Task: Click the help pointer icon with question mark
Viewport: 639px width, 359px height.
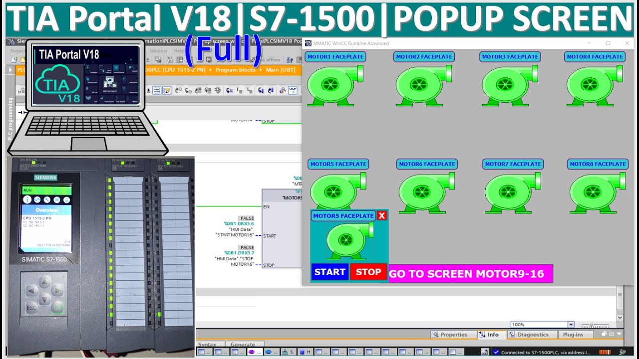Action: (x=290, y=60)
